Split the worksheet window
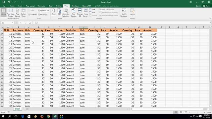This screenshot has height=119, width=212. [92, 10]
